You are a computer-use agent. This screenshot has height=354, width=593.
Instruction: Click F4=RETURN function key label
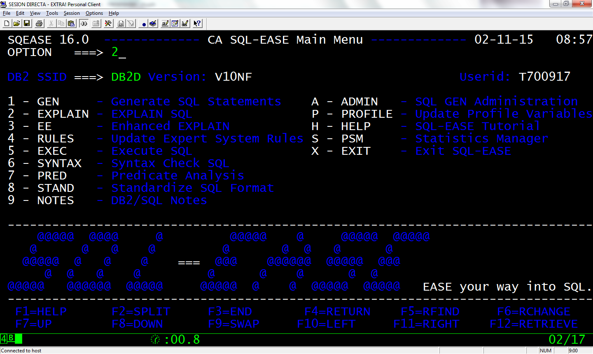click(x=337, y=312)
